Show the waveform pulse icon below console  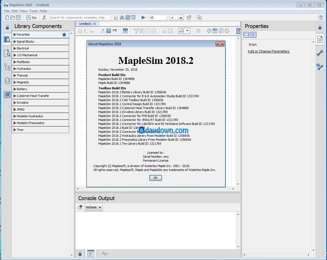click(105, 253)
